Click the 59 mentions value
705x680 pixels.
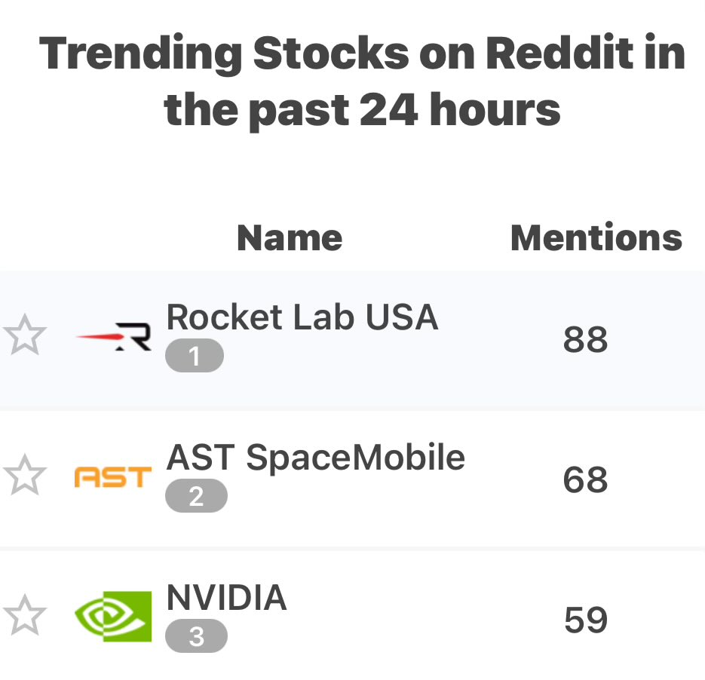[586, 620]
